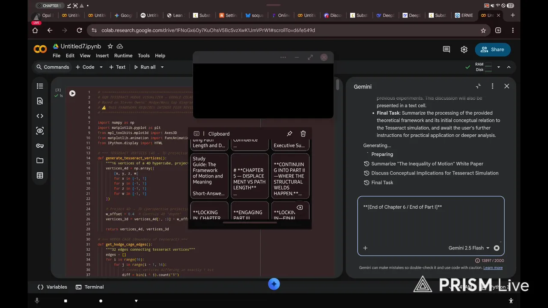Screen dimensions: 548x308
Task: Minimize the Gemini panel with collapse icon
Action: pos(478,86)
